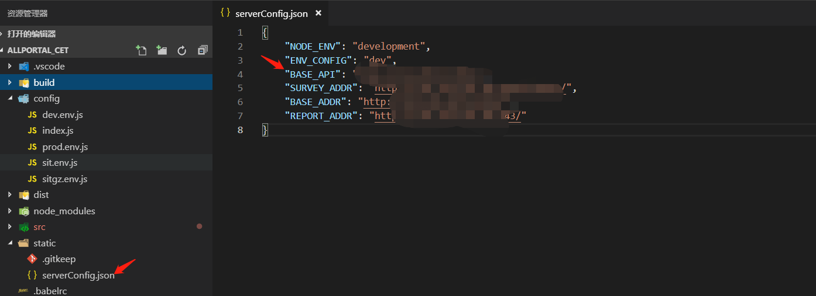Click the JS icon beside dev.env.js
Screen dimensions: 816x296
(x=32, y=114)
